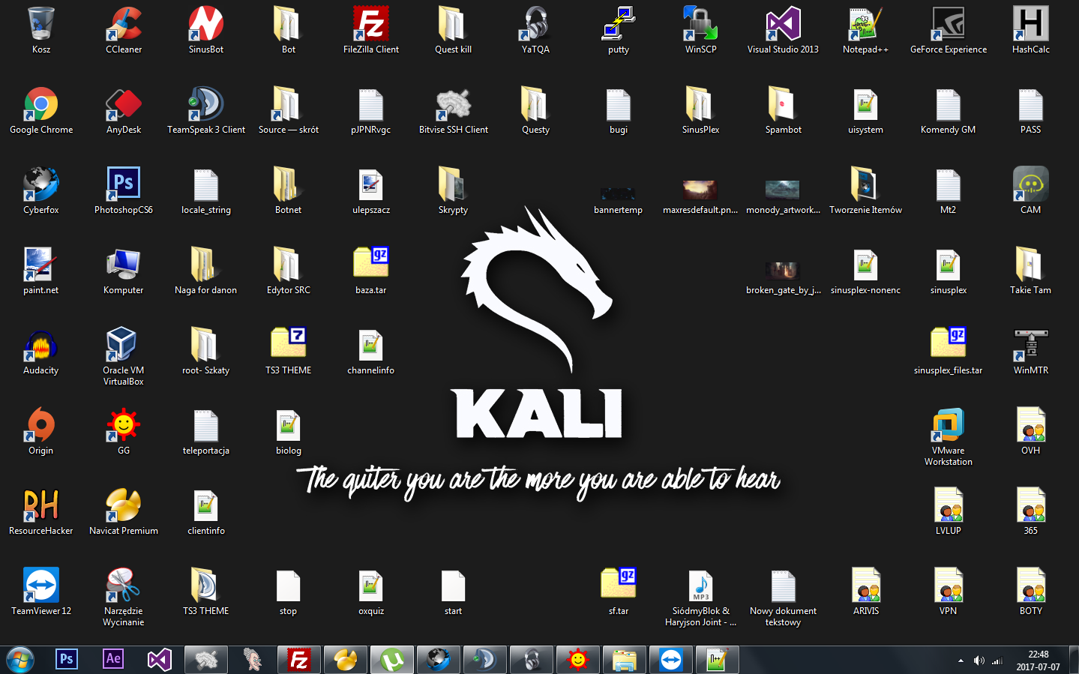Click the volume speaker tray icon
The image size is (1079, 674).
[979, 661]
